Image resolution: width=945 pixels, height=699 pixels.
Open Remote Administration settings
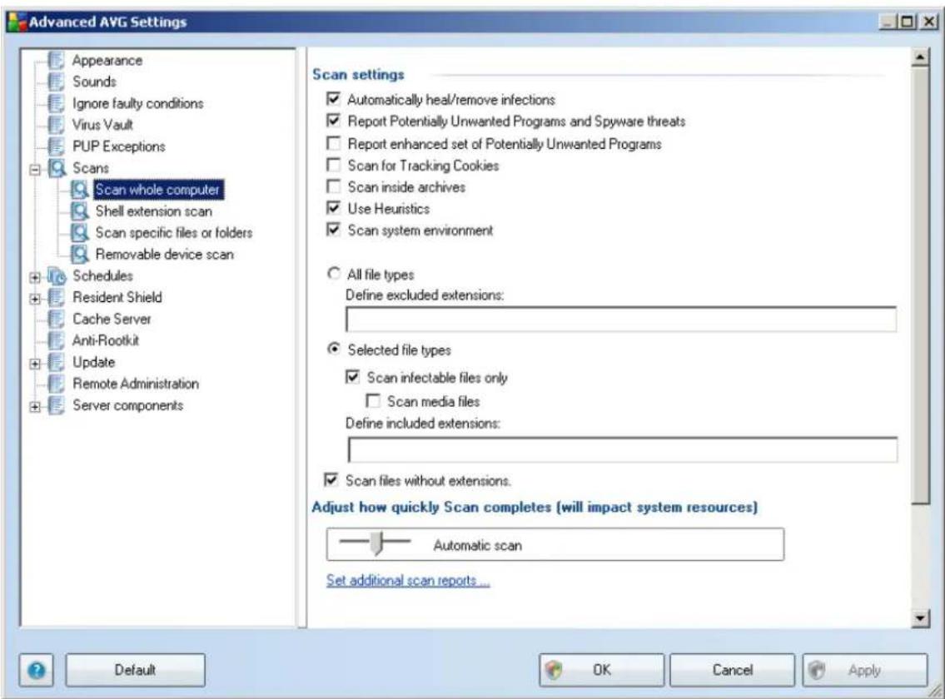136,384
